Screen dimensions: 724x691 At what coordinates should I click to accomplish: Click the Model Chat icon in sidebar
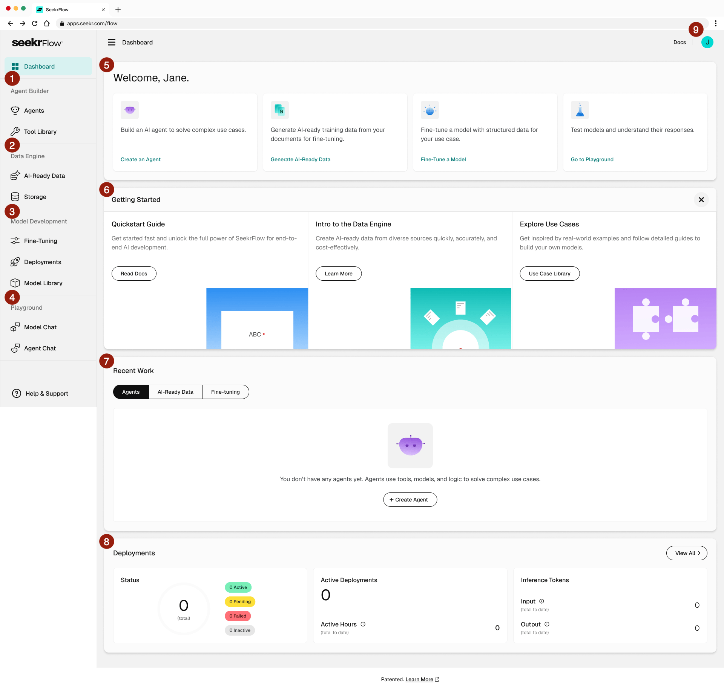[x=15, y=327]
